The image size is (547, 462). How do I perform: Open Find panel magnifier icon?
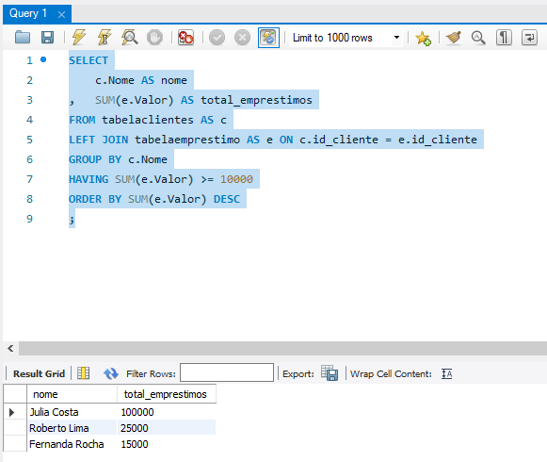(x=478, y=38)
